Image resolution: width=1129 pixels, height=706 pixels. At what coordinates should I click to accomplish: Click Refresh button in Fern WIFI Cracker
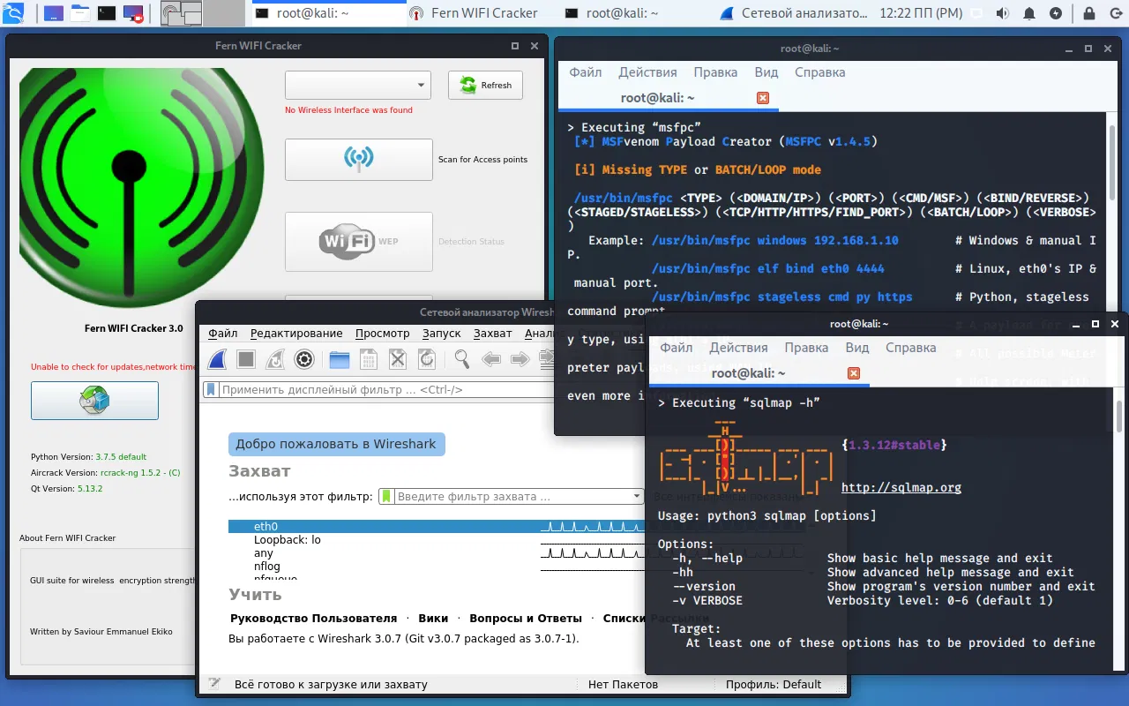485,86
